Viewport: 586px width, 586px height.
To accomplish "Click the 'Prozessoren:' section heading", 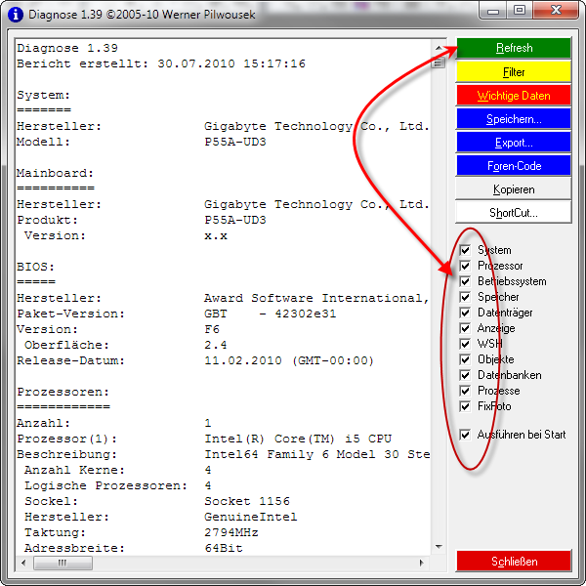I will [63, 392].
